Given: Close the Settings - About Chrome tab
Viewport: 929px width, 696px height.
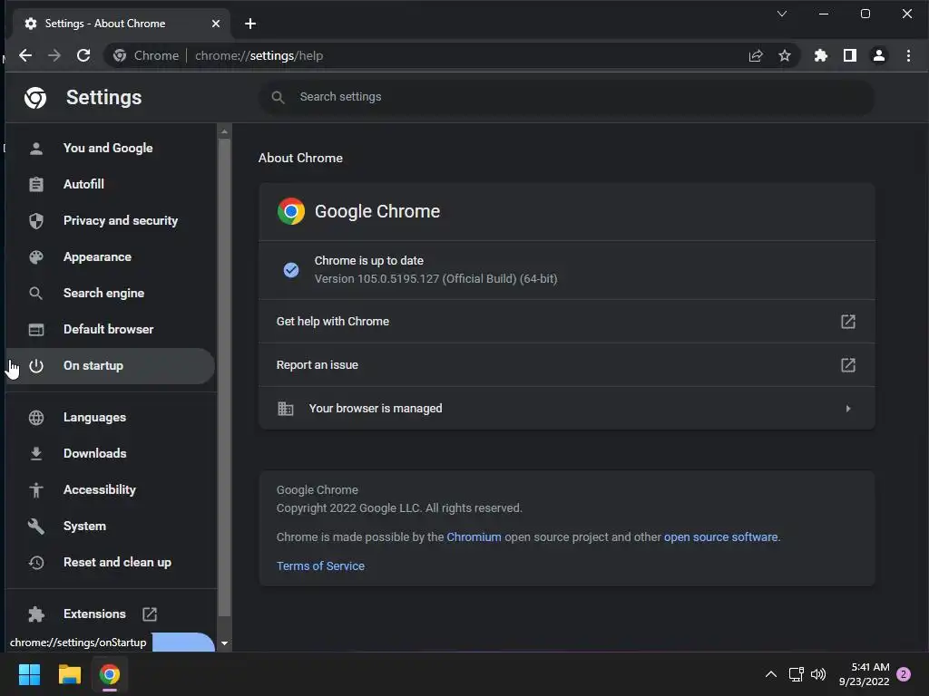Looking at the screenshot, I should pyautogui.click(x=216, y=24).
